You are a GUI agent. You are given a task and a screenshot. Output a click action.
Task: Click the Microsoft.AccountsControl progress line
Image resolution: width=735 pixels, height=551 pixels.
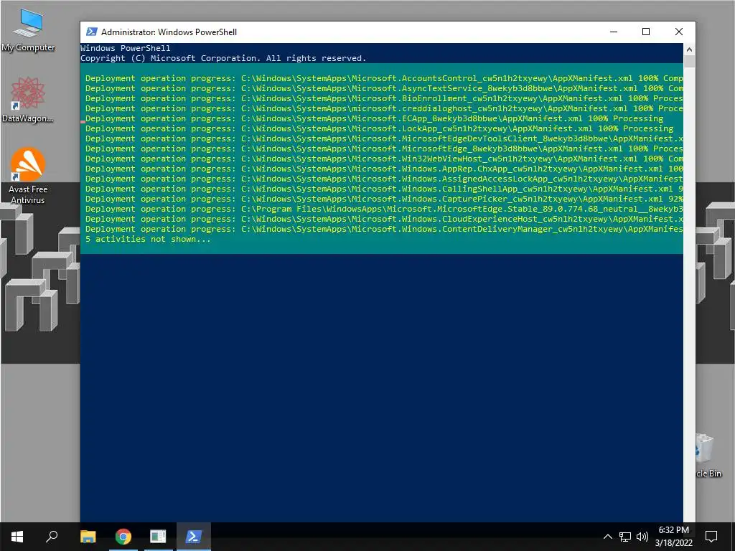point(384,78)
